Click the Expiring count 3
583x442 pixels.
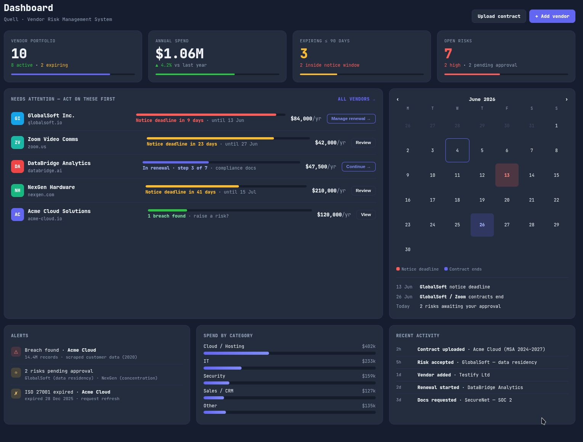point(304,53)
